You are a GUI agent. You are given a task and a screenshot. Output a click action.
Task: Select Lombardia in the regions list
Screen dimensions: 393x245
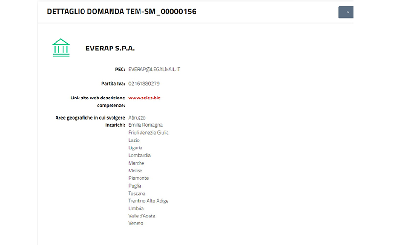(x=140, y=155)
